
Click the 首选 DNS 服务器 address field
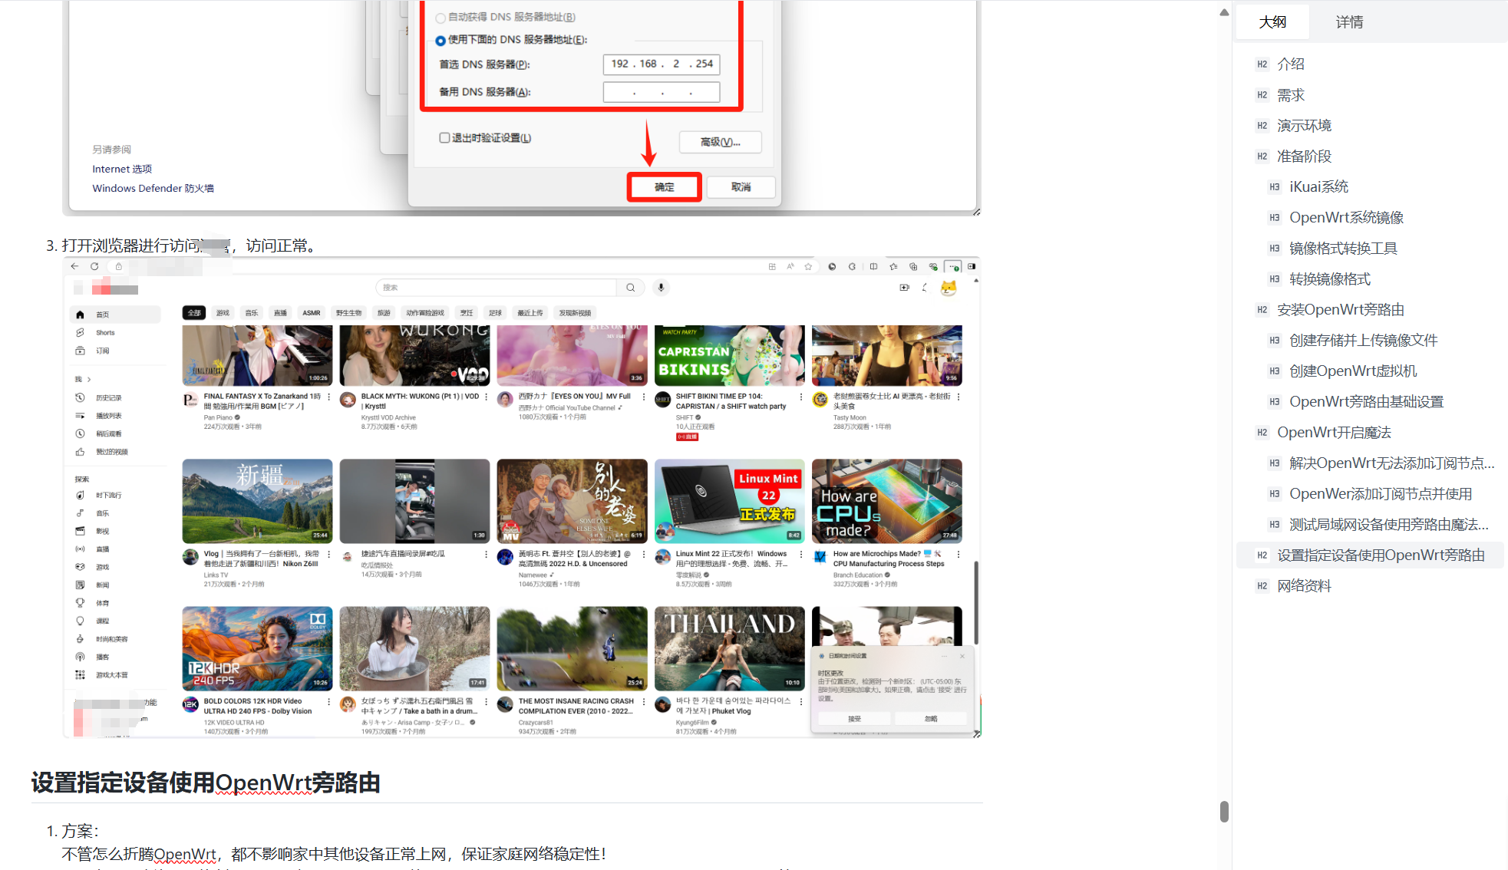pos(662,64)
